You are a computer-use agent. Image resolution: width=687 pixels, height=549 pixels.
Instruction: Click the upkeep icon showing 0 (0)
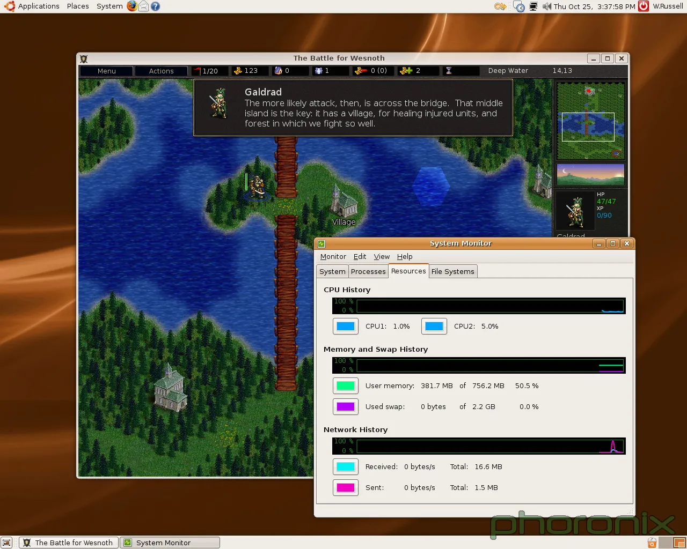pyautogui.click(x=361, y=71)
